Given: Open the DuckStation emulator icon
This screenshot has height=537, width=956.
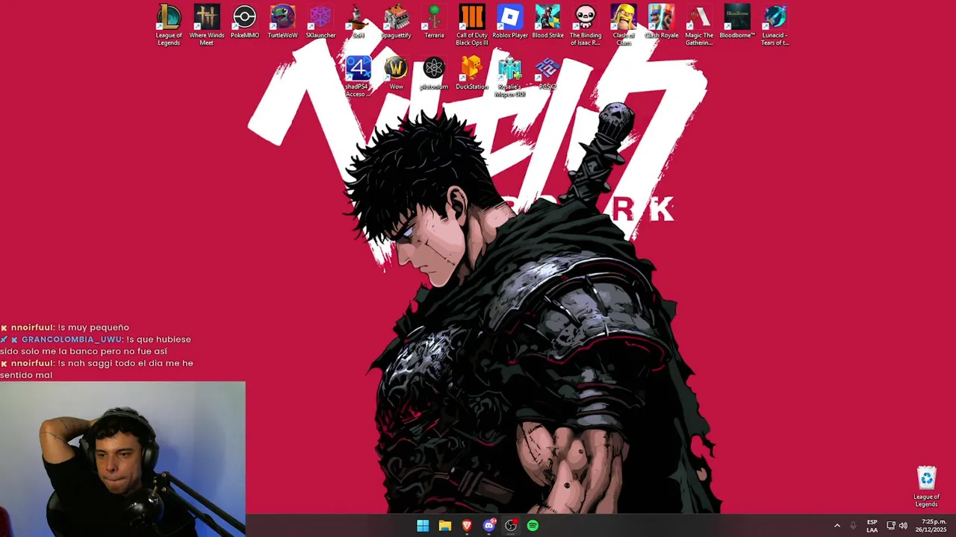Looking at the screenshot, I should click(x=472, y=73).
